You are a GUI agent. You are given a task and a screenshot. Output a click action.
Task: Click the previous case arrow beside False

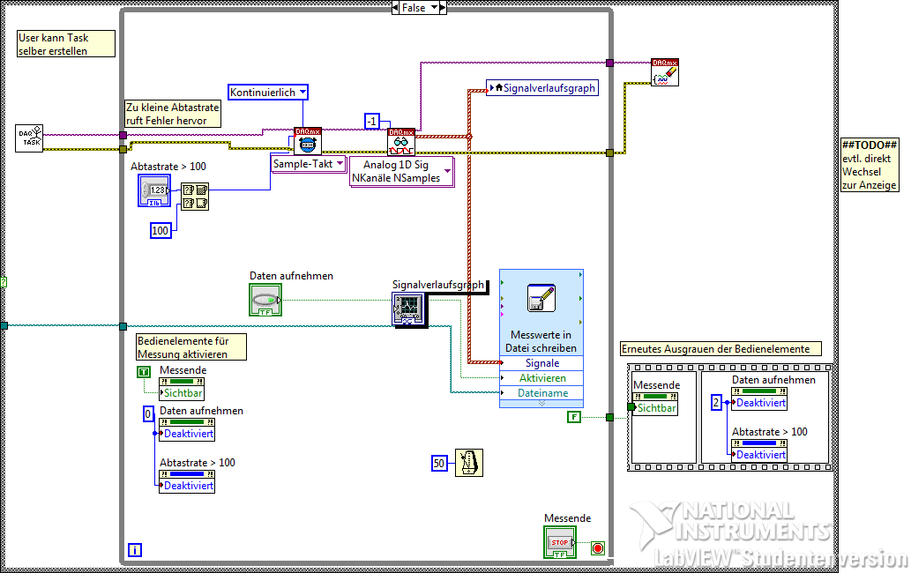point(396,8)
